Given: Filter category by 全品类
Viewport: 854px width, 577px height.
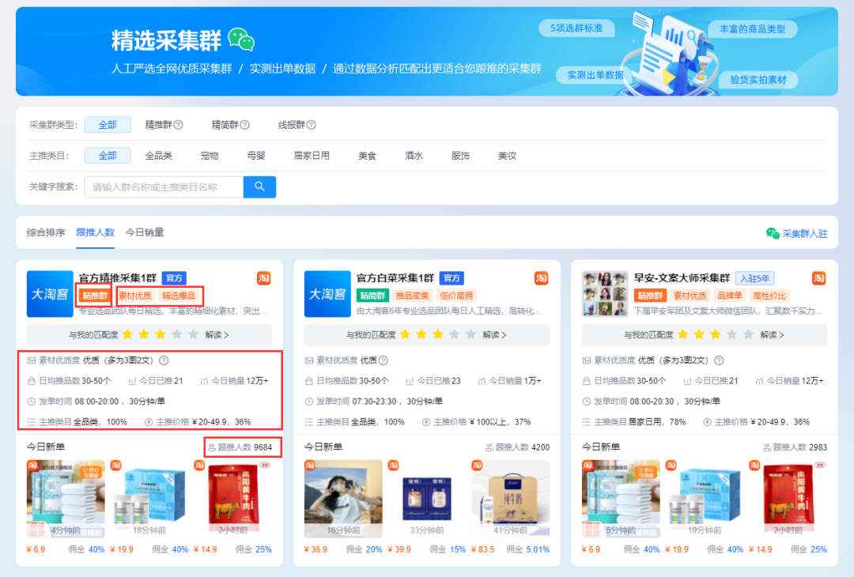Looking at the screenshot, I should point(158,156).
